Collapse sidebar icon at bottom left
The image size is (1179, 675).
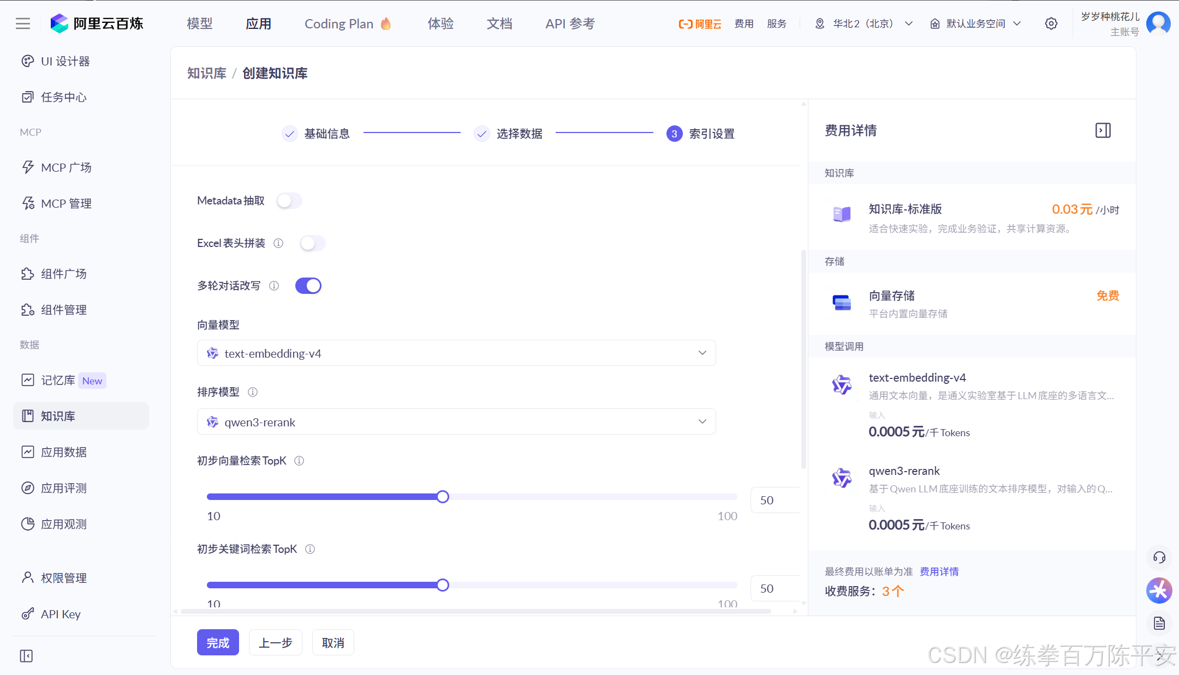click(26, 656)
